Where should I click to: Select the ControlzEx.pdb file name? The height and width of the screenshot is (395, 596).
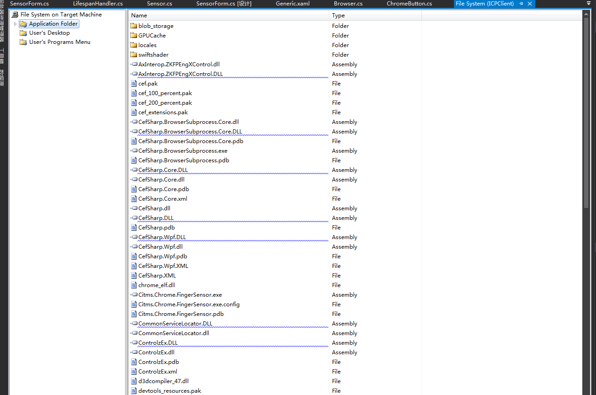tap(158, 362)
